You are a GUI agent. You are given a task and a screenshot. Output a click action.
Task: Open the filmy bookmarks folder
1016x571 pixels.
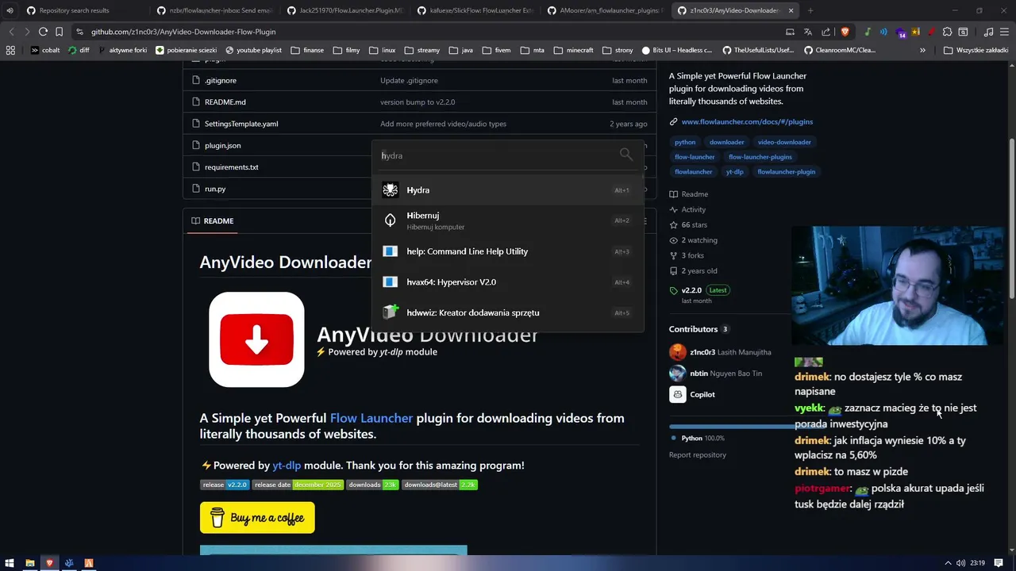click(x=346, y=50)
